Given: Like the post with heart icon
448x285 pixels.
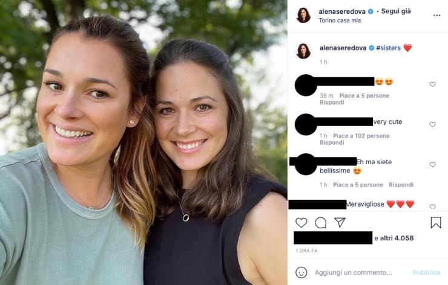Looking at the screenshot, I should coord(301,223).
